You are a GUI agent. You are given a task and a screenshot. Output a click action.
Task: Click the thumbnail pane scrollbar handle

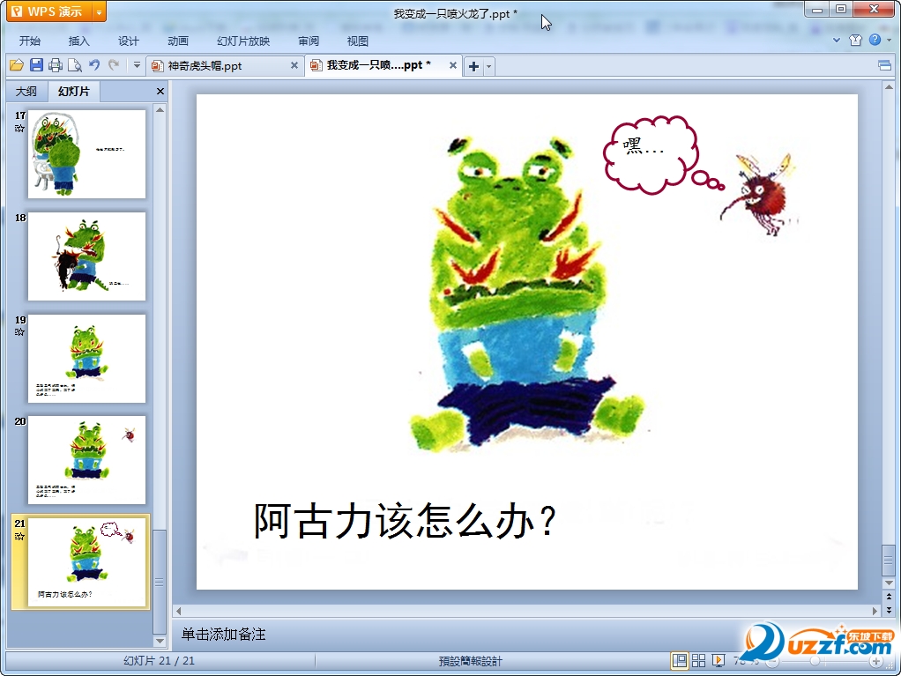pos(160,581)
